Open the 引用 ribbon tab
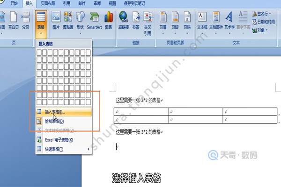Image resolution: width=281 pixels, height=187 pixels. click(67, 3)
